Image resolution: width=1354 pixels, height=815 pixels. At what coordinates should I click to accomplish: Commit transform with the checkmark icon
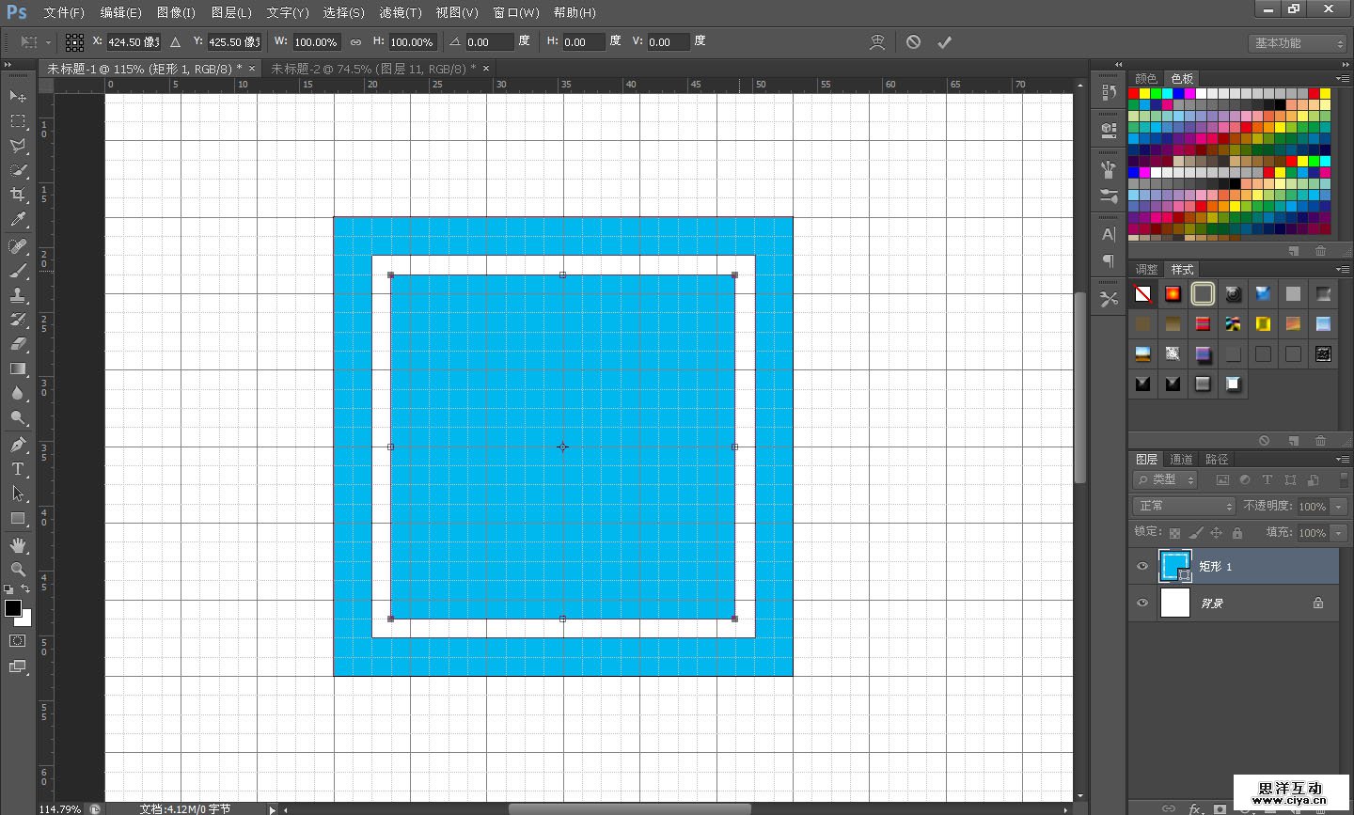click(944, 42)
